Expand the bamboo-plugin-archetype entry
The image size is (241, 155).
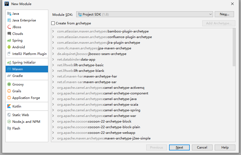coord(53,31)
